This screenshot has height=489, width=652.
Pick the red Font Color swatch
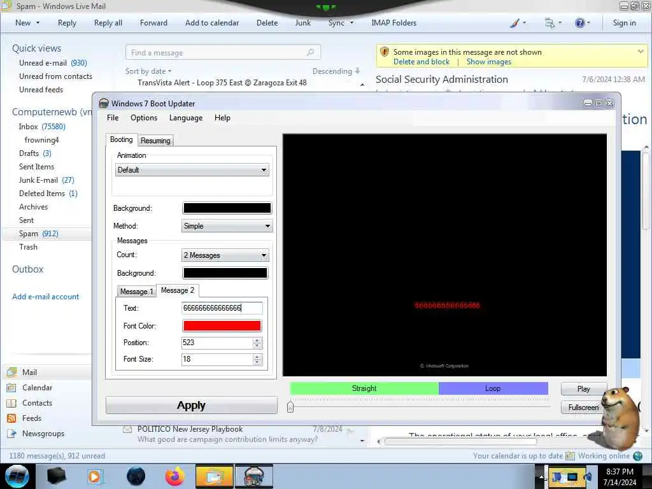222,325
